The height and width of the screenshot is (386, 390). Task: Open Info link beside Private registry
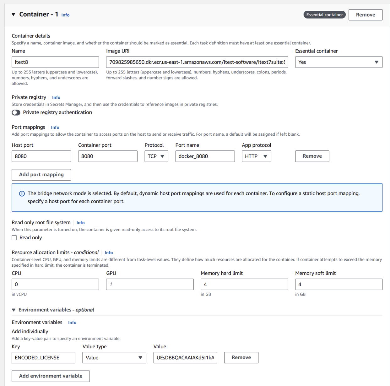56,97
